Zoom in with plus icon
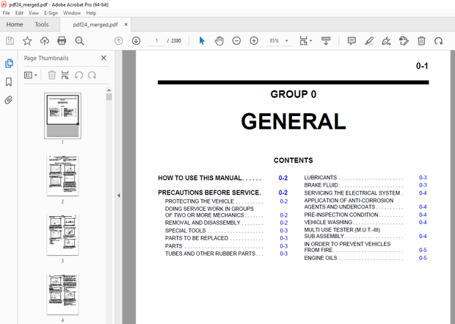 click(x=254, y=40)
